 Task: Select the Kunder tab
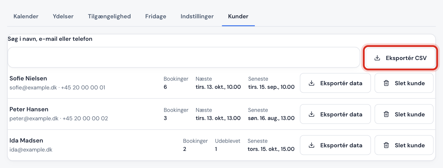coord(238,16)
